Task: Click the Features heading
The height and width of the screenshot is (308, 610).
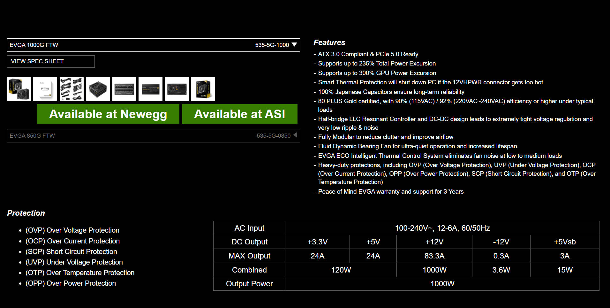Action: 329,42
